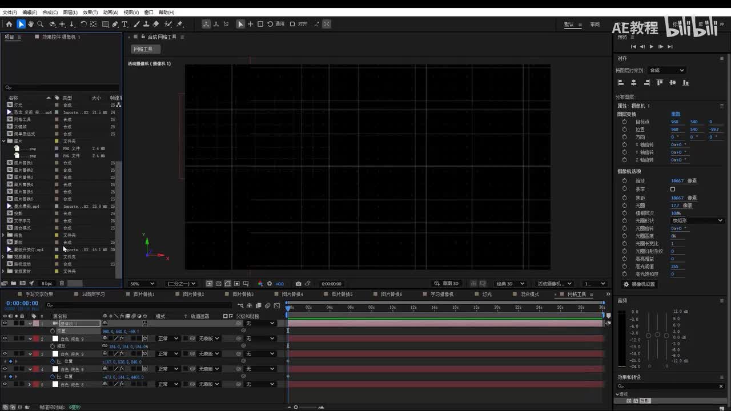Open the 动画(A) menu
This screenshot has width=731, height=411.
(111, 12)
